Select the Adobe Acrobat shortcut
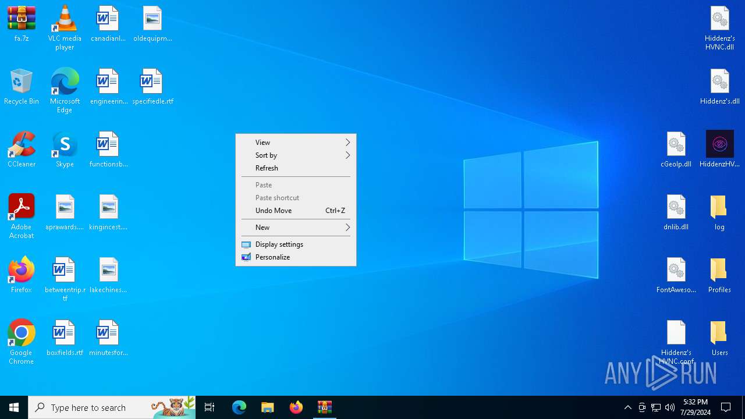The height and width of the screenshot is (419, 745). [22, 216]
